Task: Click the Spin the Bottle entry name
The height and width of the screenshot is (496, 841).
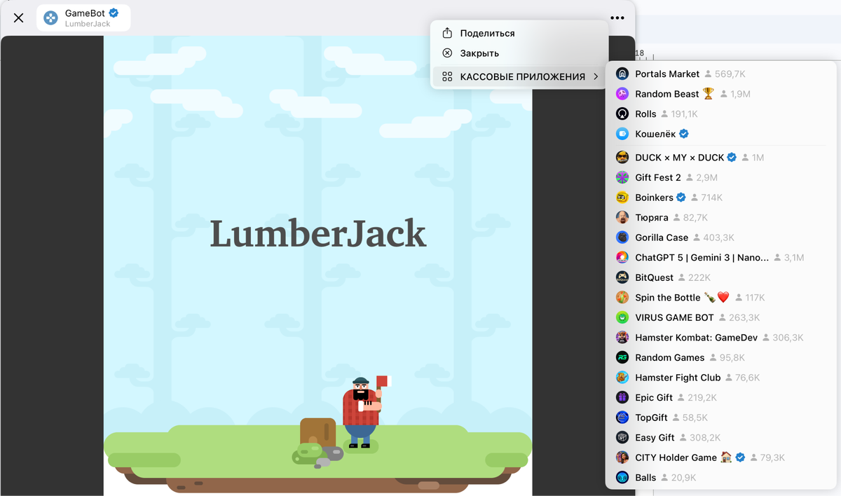Action: (x=668, y=297)
